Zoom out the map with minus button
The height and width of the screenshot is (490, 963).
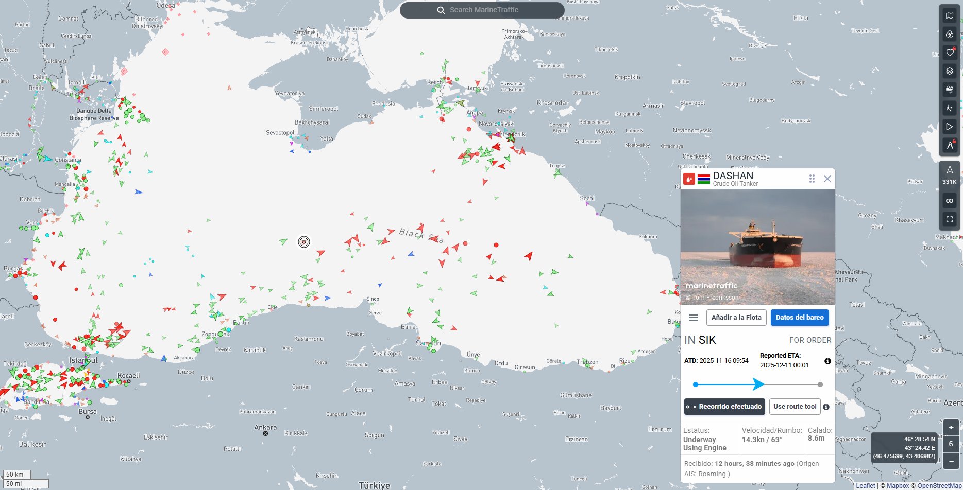tap(951, 461)
